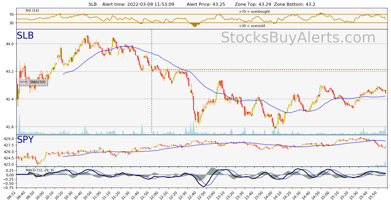391x203 pixels.
Task: Click the MACD axis value 0.25
Action: (10, 171)
